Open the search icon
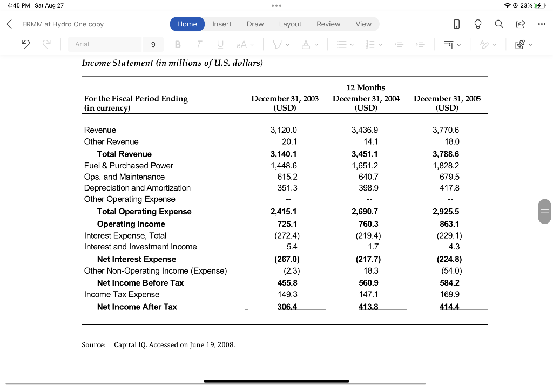Screen dimensions: 553x386 (x=497, y=24)
